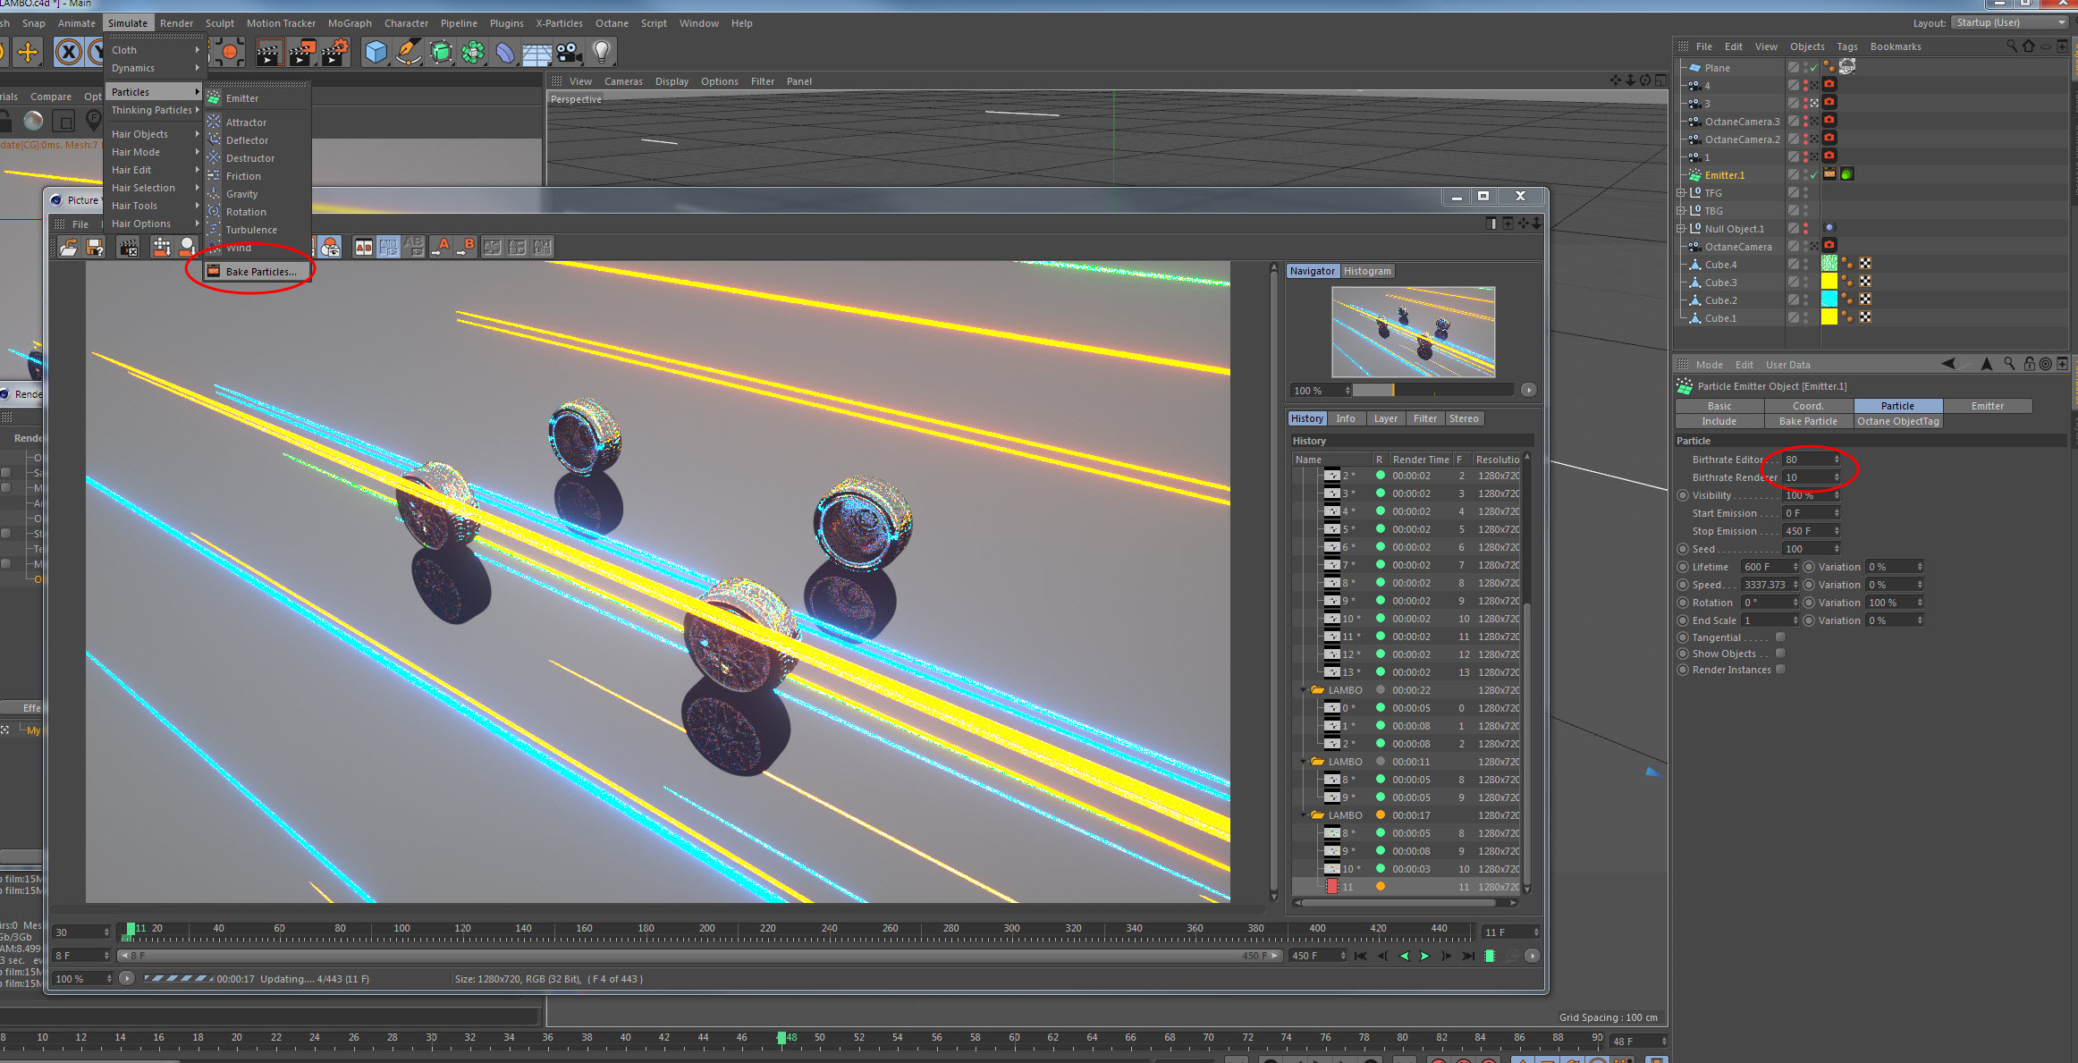Enable Render Instances checkbox
Viewport: 2078px width, 1063px height.
click(1780, 670)
